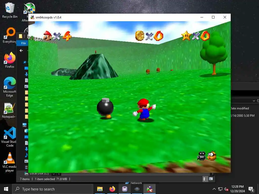Open the Windows Start menu
This screenshot has height=194, width=259.
[6, 189]
